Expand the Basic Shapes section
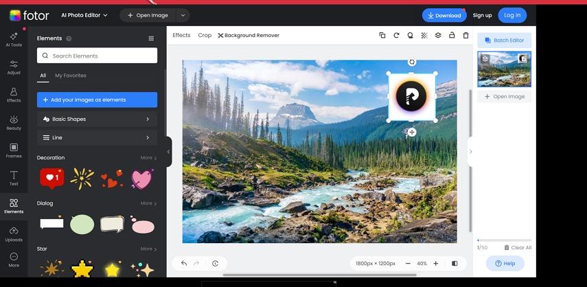587x287 pixels. [97, 119]
